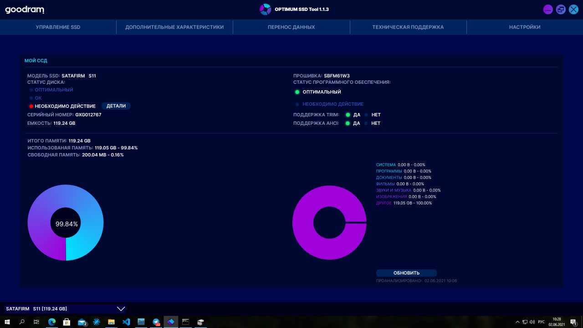Open the disk drive utility taskbar icon
This screenshot has width=583, height=328.
click(200, 322)
